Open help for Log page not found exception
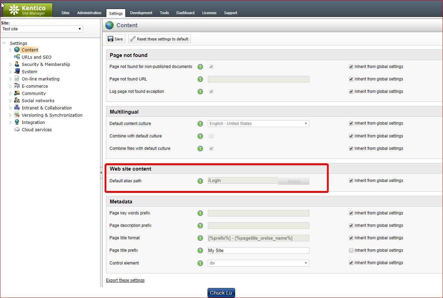Image resolution: width=443 pixels, height=298 pixels. click(200, 92)
